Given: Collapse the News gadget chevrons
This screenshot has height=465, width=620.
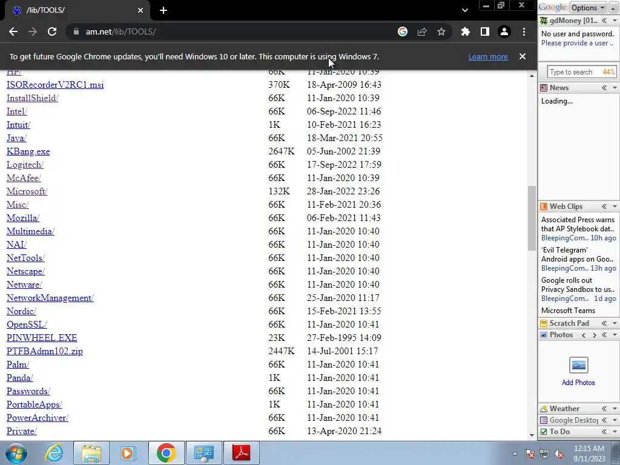Looking at the screenshot, I should click(604, 88).
